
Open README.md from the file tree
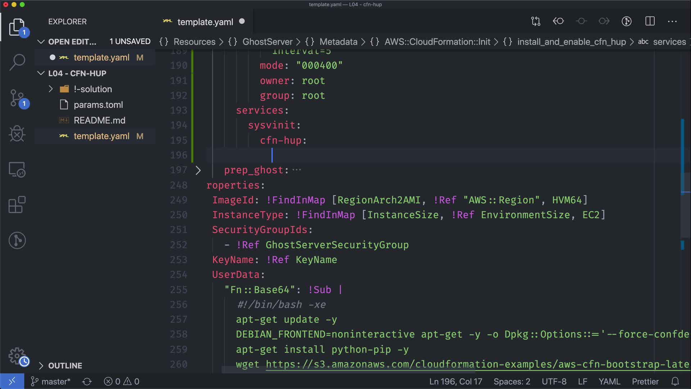pos(99,120)
